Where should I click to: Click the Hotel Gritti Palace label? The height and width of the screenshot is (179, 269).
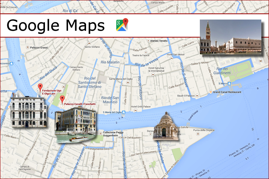pyautogui.click(x=141, y=107)
